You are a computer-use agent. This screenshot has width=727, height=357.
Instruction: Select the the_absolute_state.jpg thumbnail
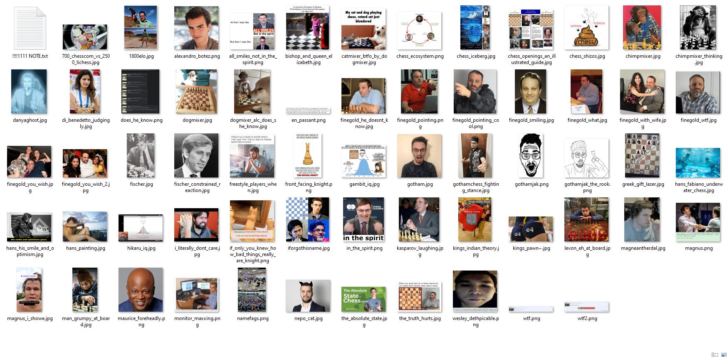(363, 299)
